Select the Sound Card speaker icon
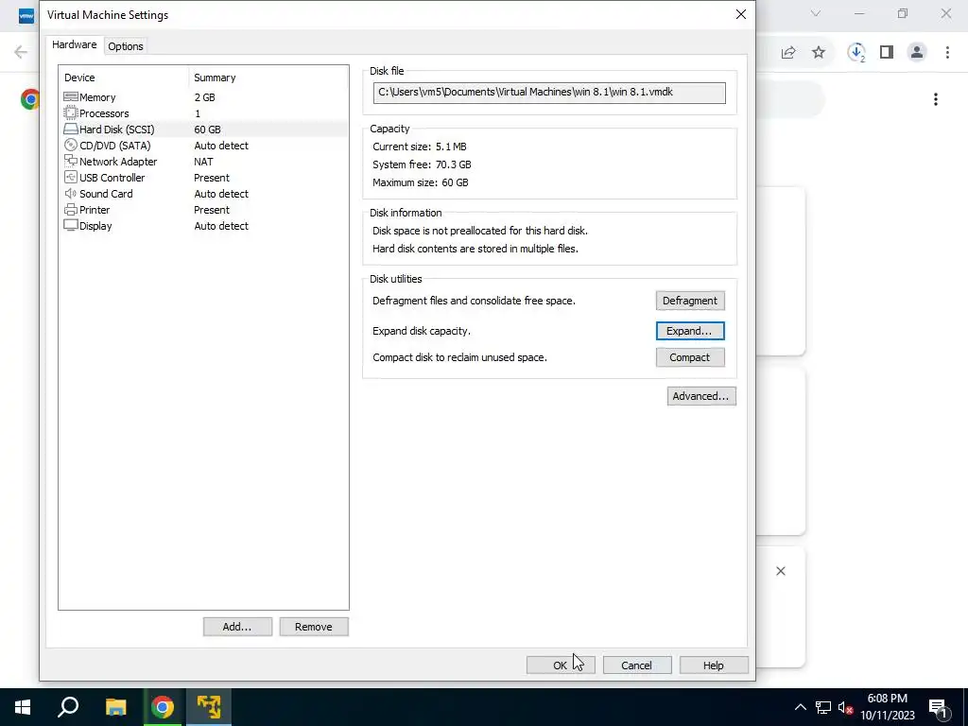The width and height of the screenshot is (968, 726). pos(70,193)
